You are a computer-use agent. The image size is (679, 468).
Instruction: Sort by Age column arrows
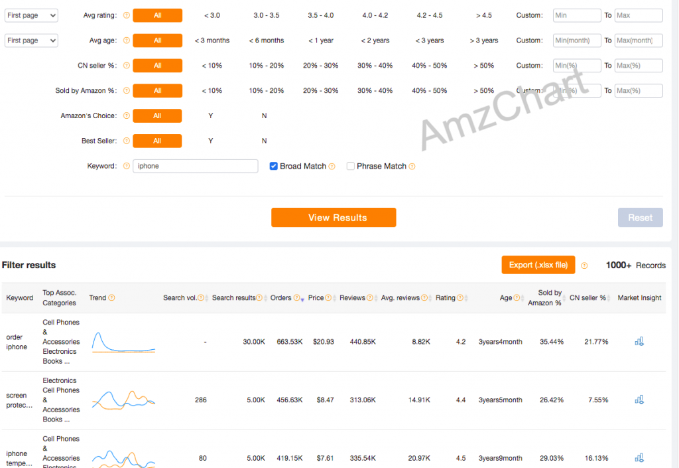point(523,298)
